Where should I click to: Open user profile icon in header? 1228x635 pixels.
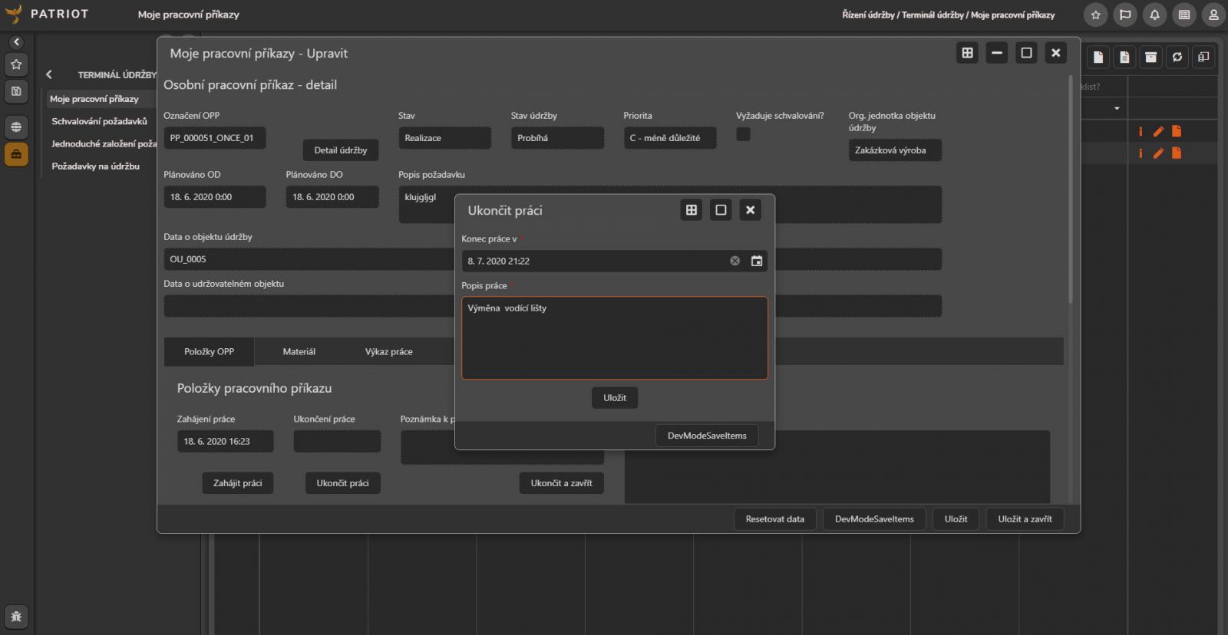point(1213,15)
